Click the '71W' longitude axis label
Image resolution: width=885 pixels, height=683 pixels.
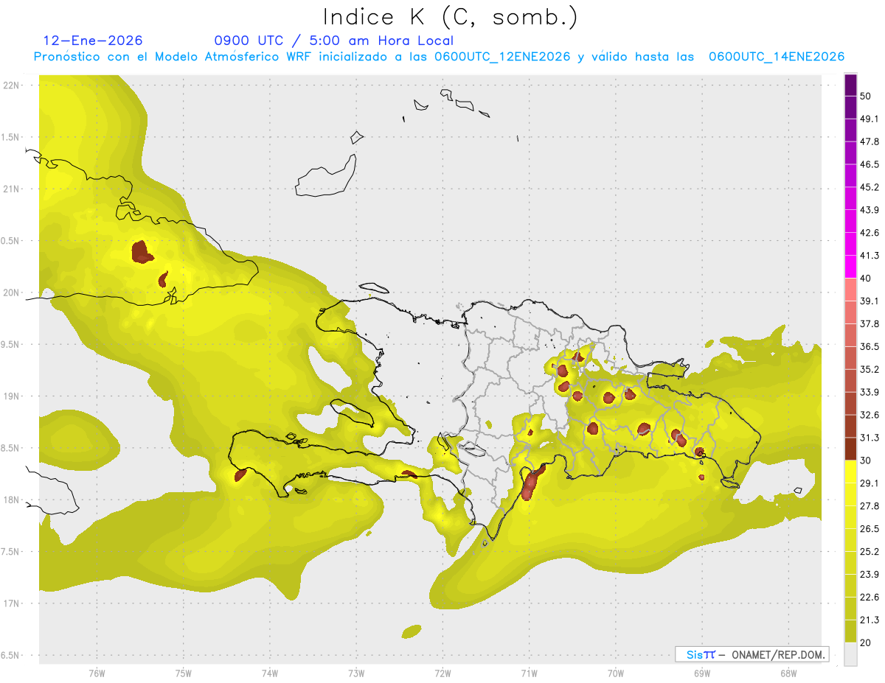tap(529, 673)
